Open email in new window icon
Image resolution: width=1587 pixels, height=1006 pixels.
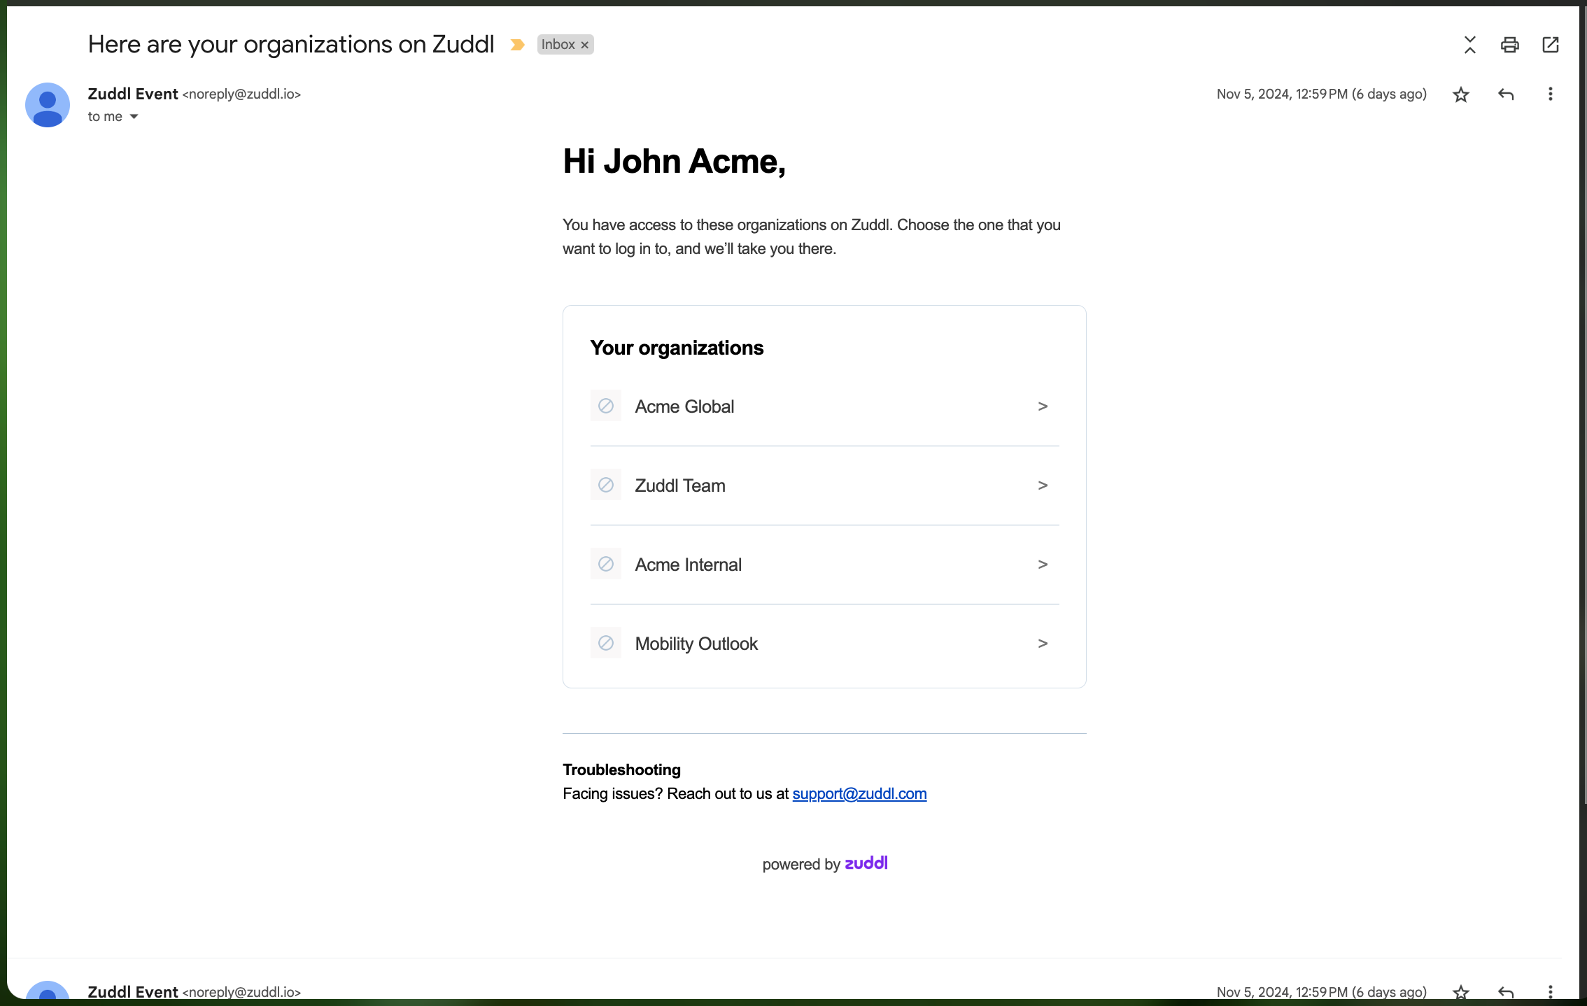tap(1550, 45)
